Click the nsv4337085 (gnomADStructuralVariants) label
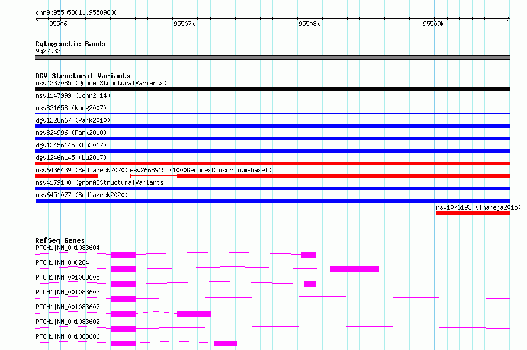The height and width of the screenshot is (350, 527). 101,83
